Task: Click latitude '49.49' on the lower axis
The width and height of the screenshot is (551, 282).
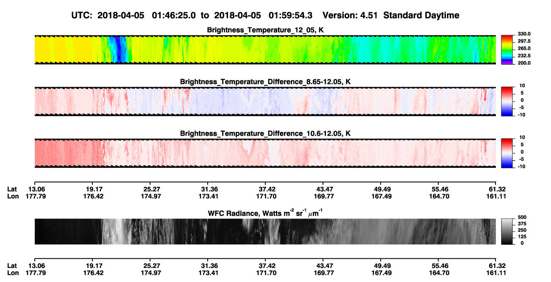Action: click(381, 266)
